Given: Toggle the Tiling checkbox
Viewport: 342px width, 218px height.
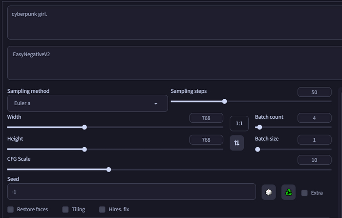Looking at the screenshot, I should [65, 209].
